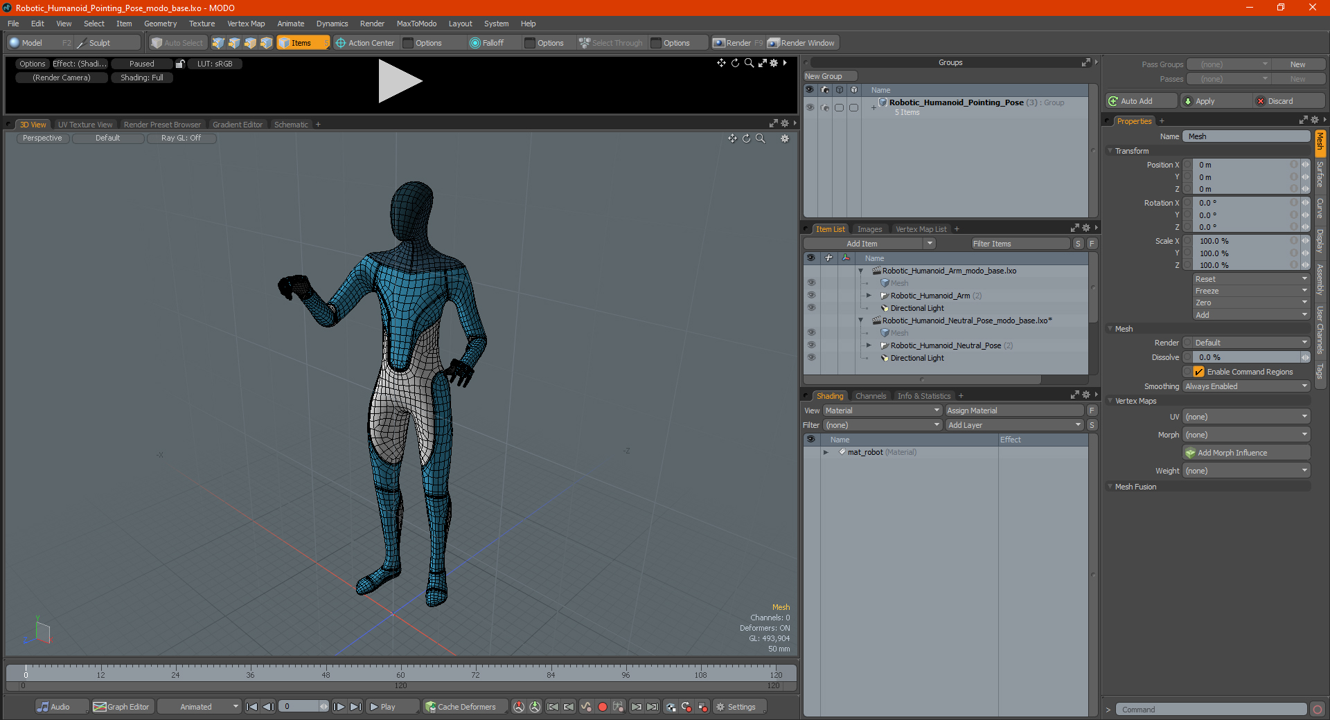Activate Items selection mode

303,43
